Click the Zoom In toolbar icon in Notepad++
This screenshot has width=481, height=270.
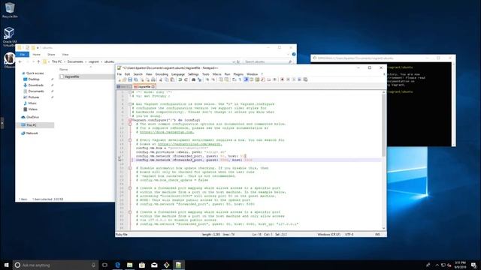(207, 79)
